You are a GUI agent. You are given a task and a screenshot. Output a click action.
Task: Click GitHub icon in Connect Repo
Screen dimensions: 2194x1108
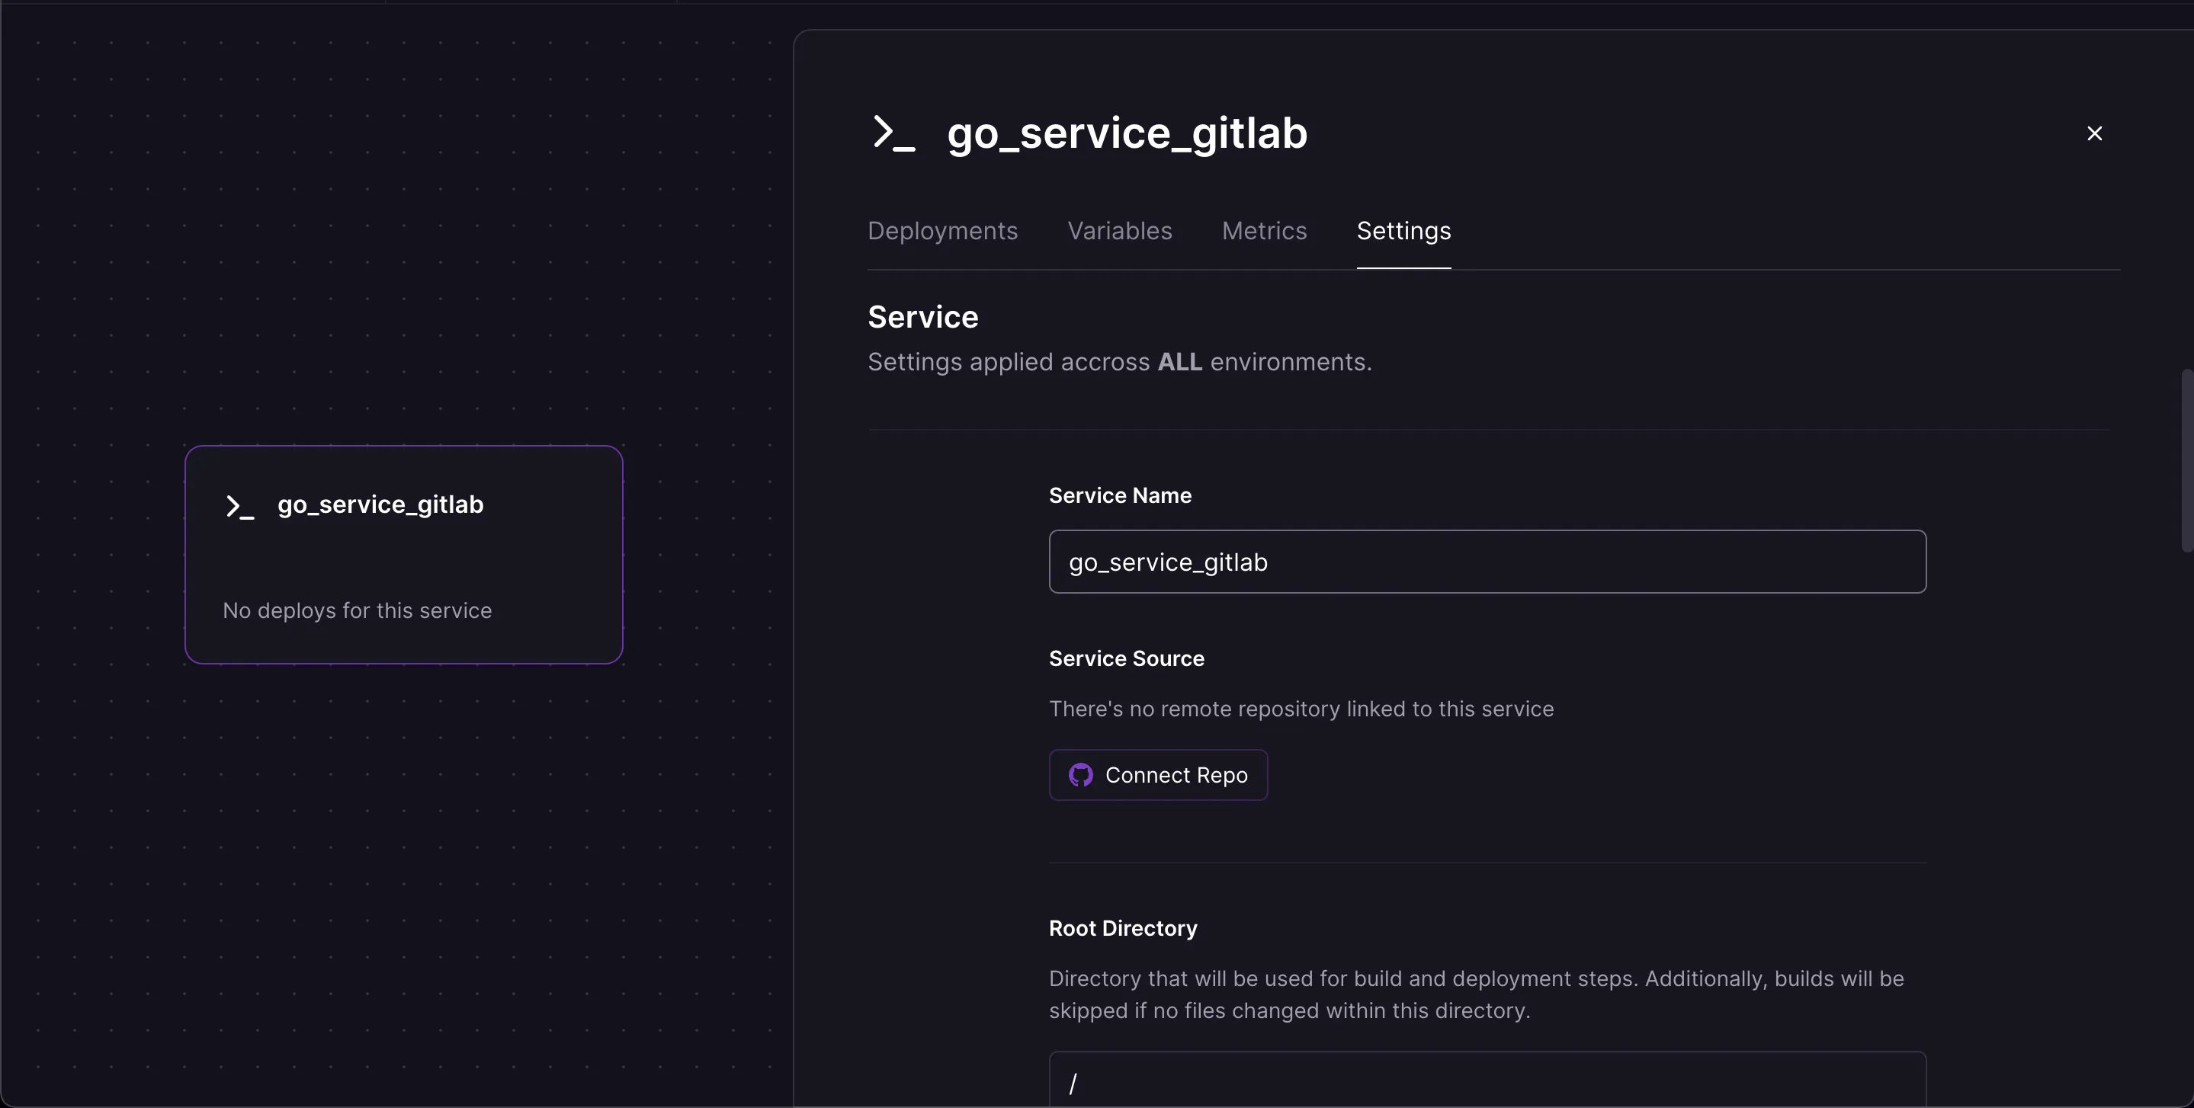click(x=1081, y=775)
